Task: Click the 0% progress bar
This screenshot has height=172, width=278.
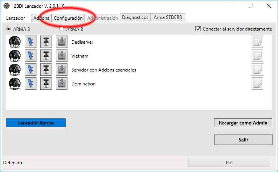Action: pyautogui.click(x=229, y=162)
